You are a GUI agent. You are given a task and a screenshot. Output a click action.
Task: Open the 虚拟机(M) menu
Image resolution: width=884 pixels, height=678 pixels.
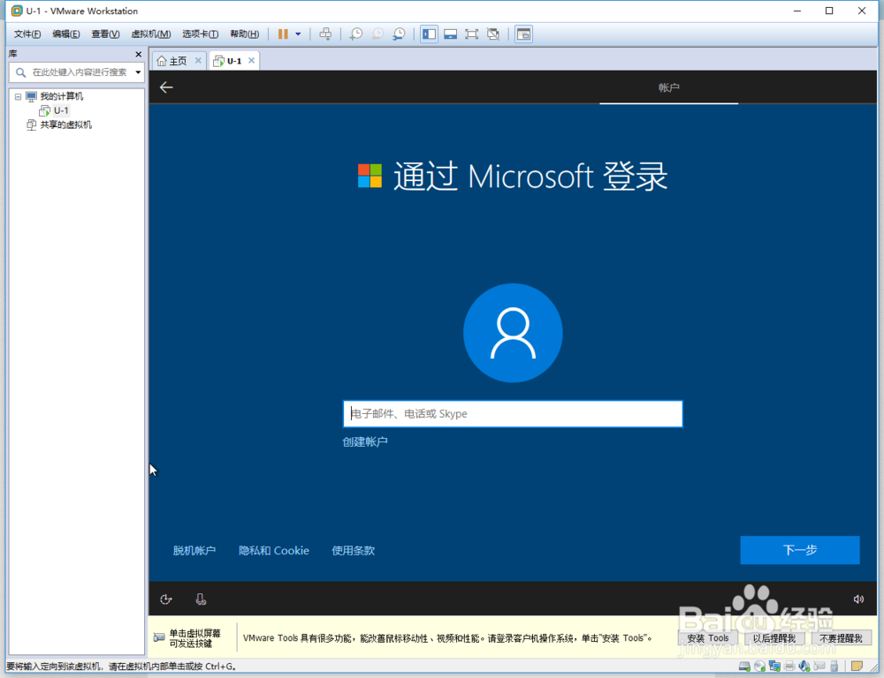pos(150,34)
